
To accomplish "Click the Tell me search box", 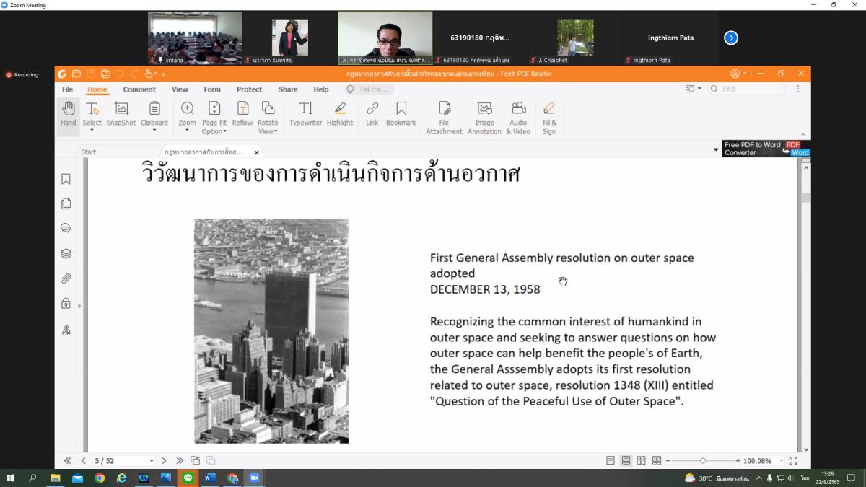I will [x=369, y=89].
